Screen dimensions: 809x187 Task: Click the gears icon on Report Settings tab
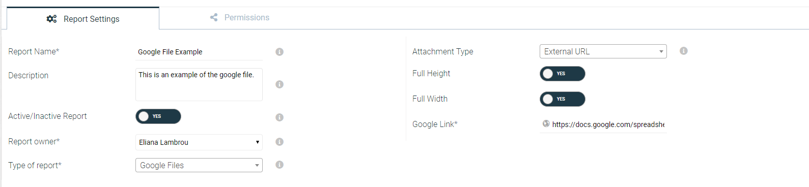click(x=51, y=19)
